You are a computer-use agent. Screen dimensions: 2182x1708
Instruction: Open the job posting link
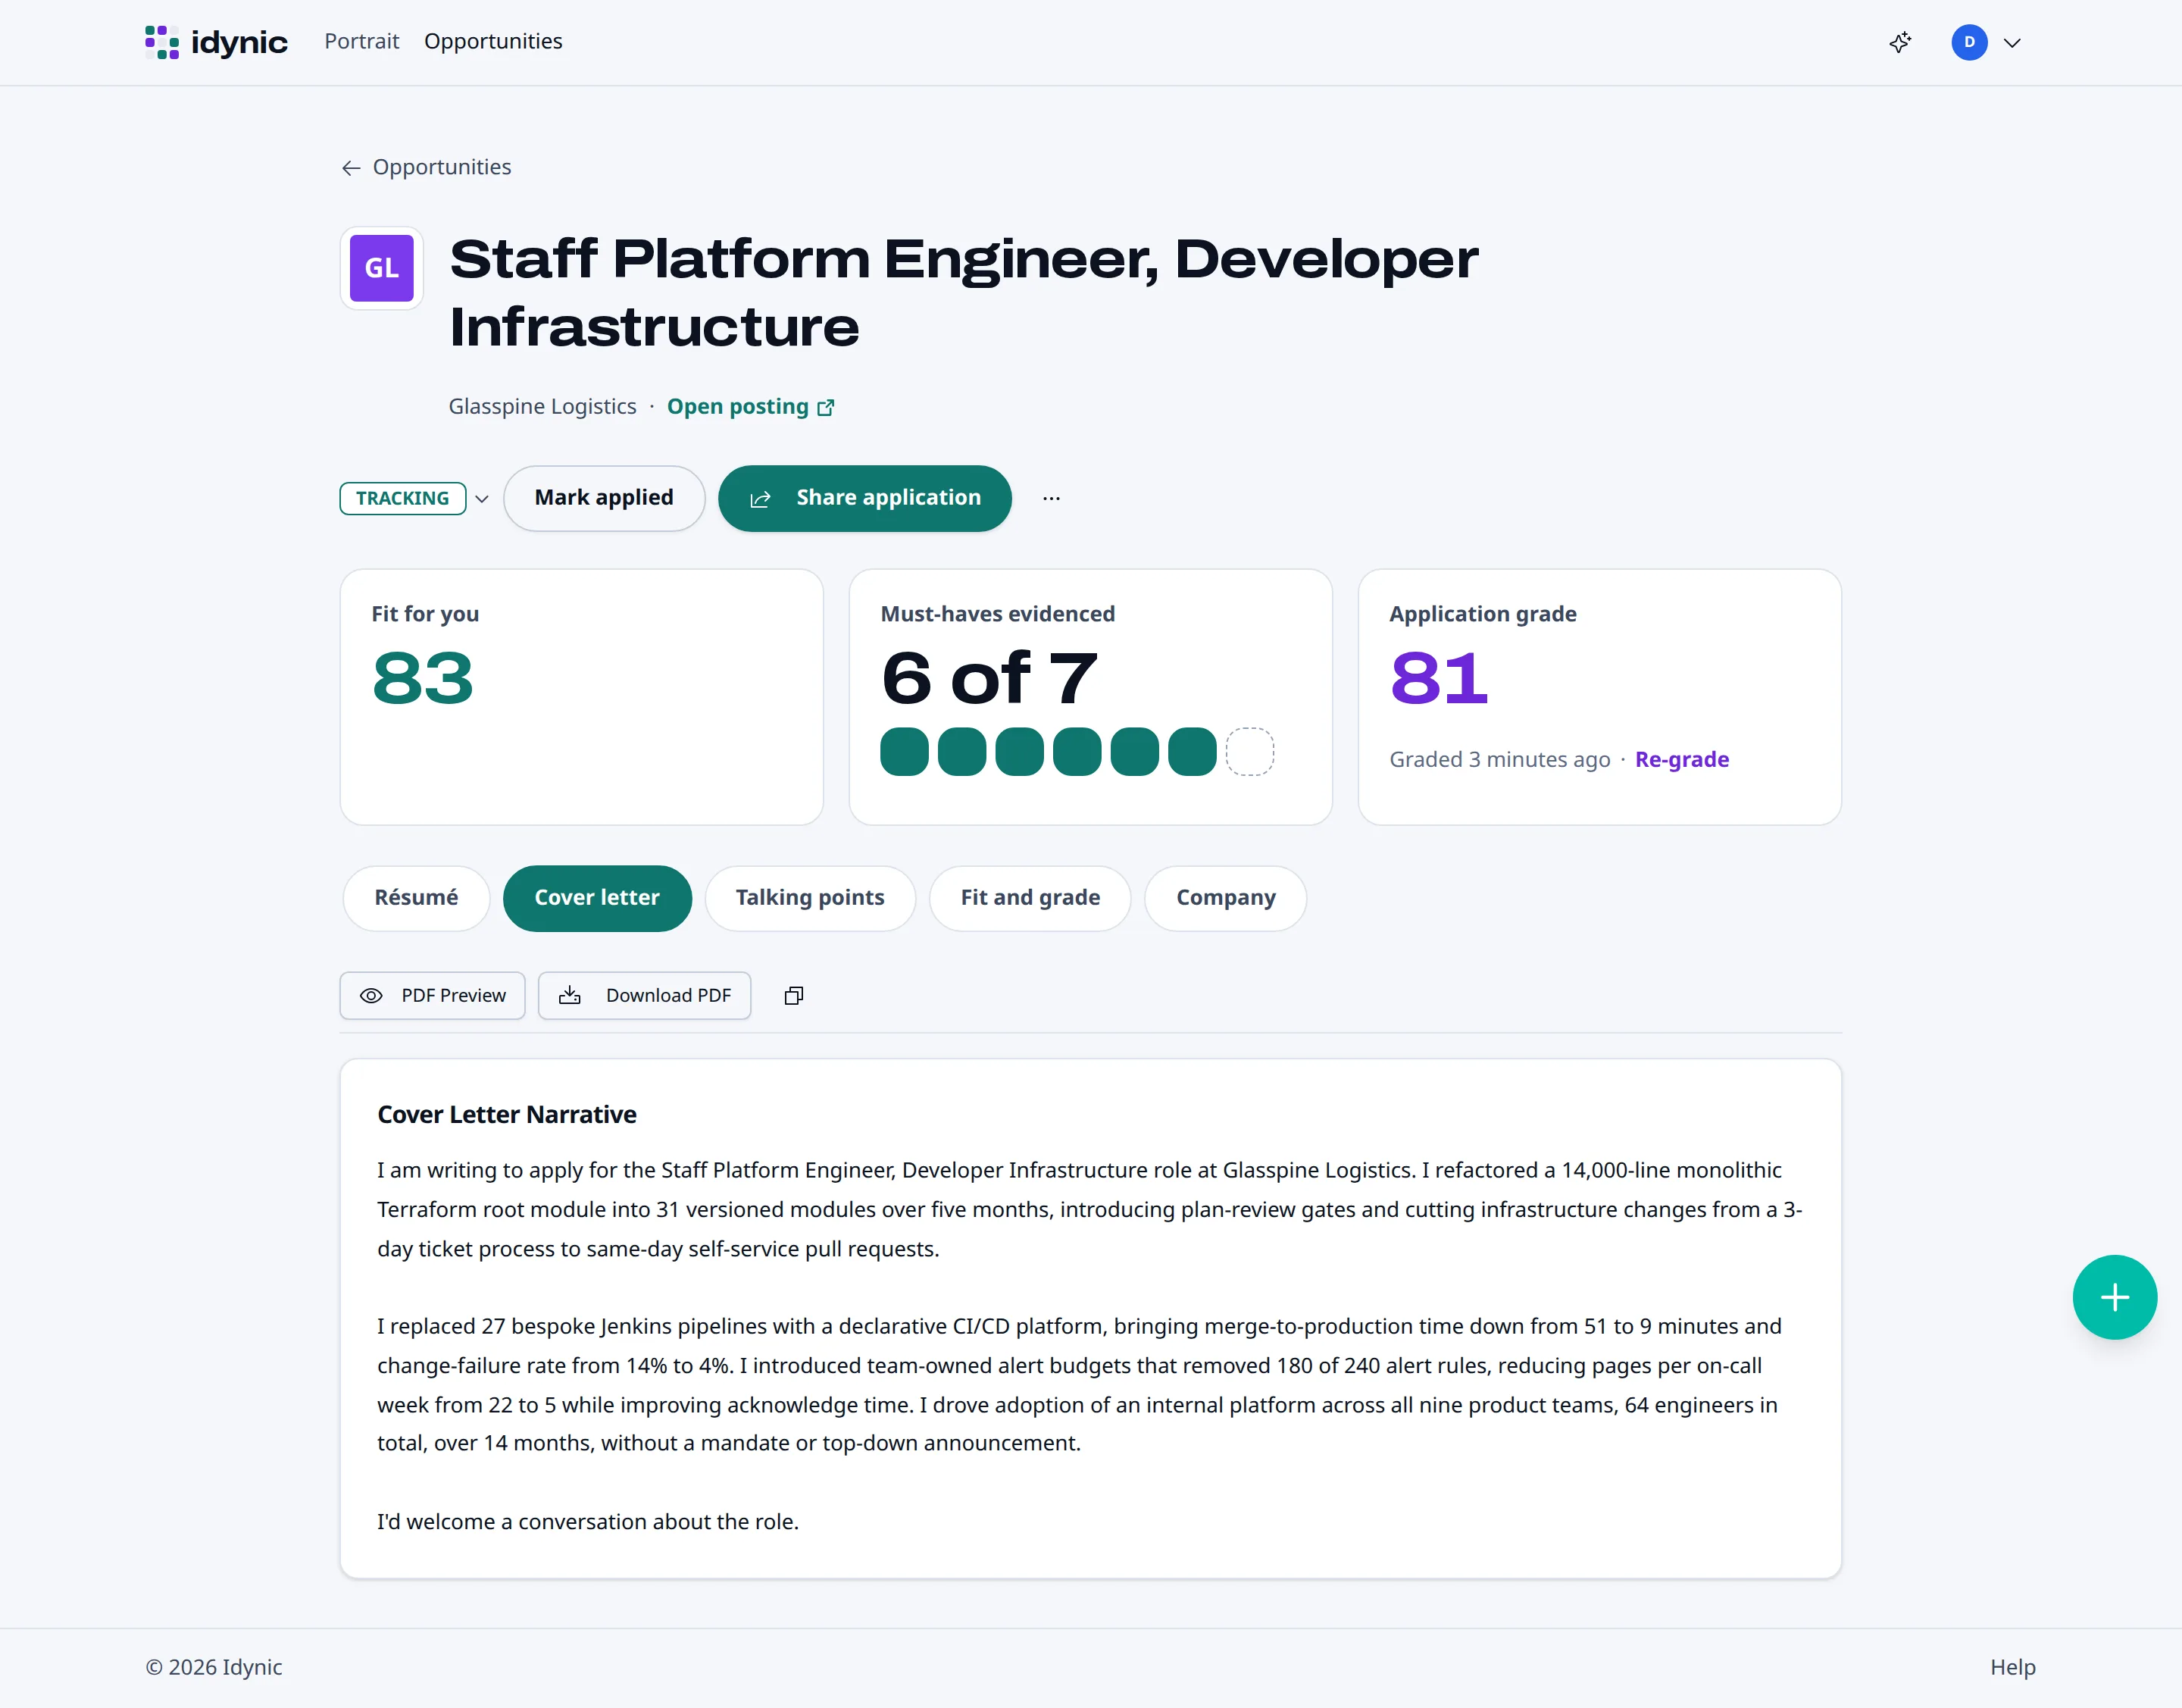click(750, 406)
